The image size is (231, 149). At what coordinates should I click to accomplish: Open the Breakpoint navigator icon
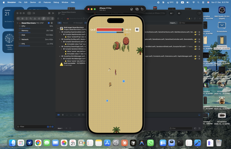point(48,19)
